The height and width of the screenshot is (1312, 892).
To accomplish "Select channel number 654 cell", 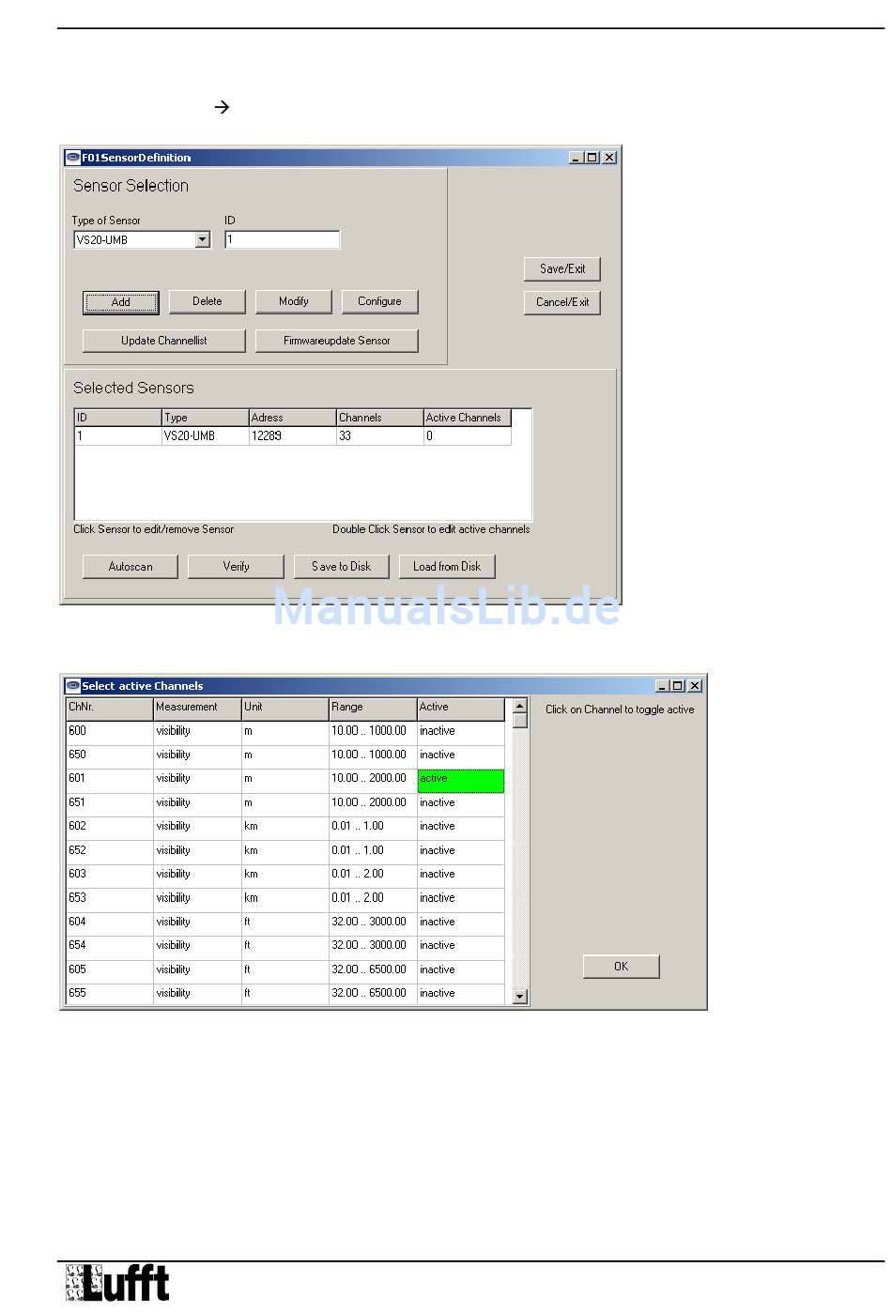I will click(x=110, y=946).
